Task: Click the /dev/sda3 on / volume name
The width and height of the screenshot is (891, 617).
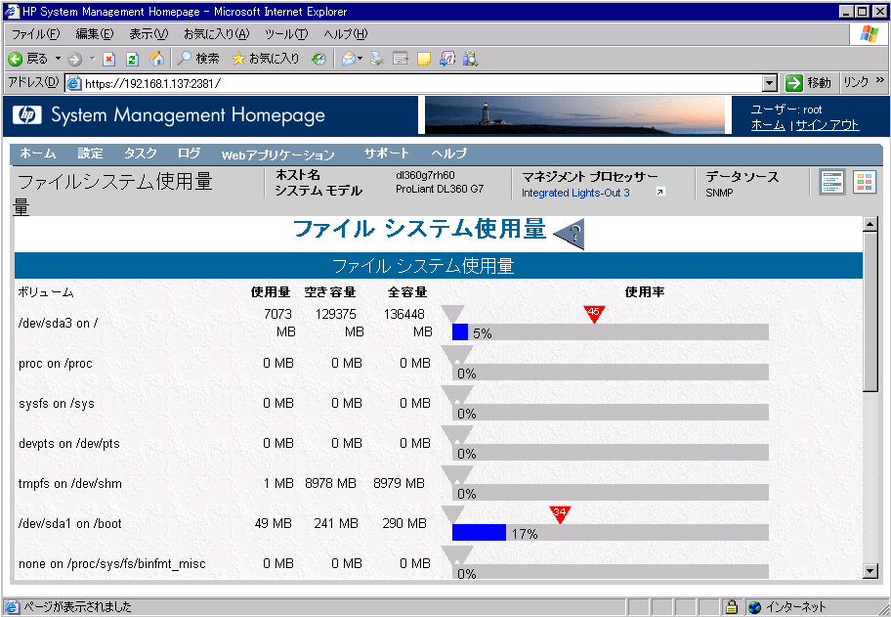Action: click(x=58, y=323)
